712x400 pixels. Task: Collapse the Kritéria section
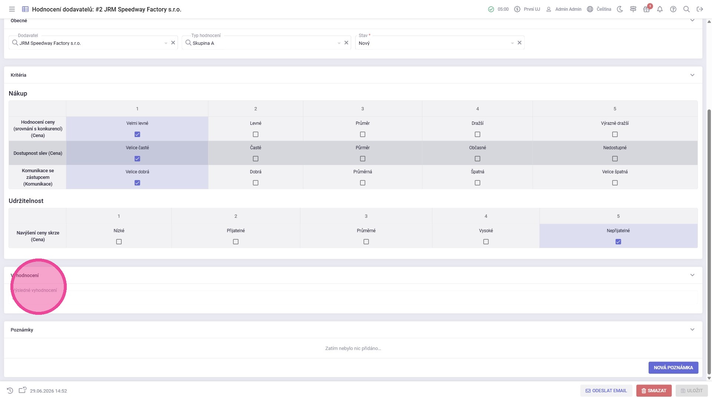coord(692,75)
